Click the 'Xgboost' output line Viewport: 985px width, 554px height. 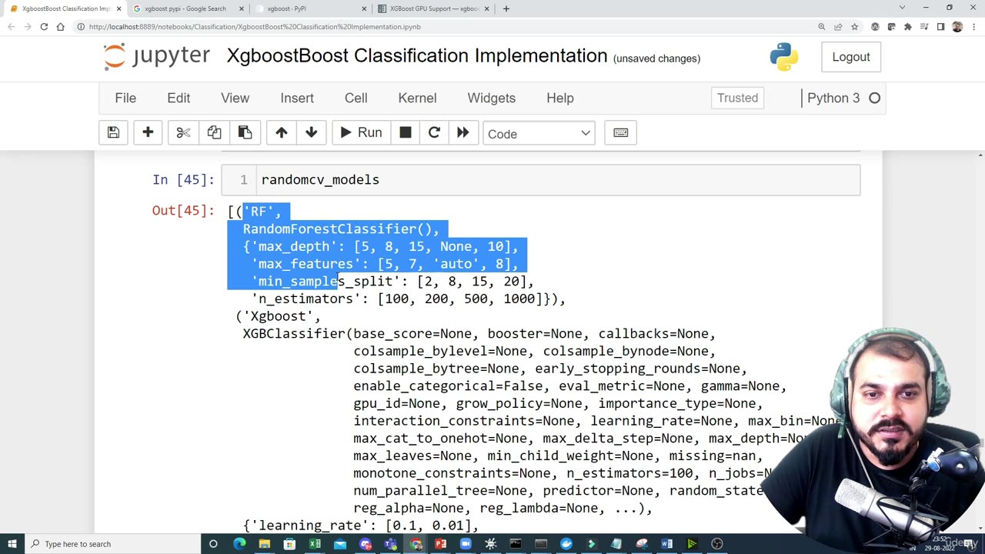pyautogui.click(x=278, y=316)
